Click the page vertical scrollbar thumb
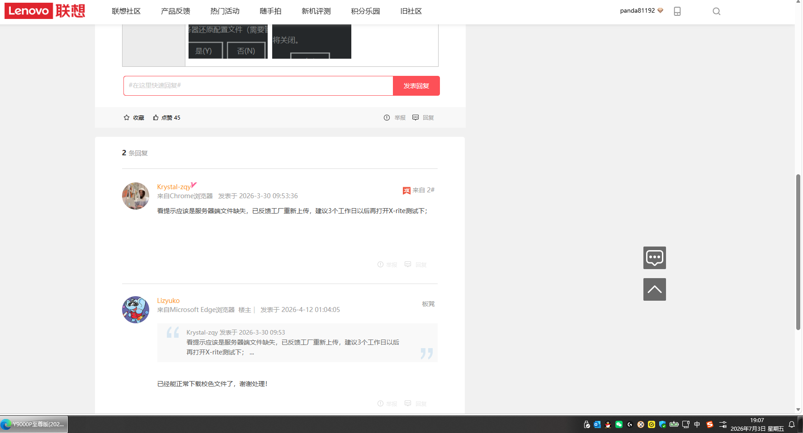803x433 pixels. click(798, 252)
